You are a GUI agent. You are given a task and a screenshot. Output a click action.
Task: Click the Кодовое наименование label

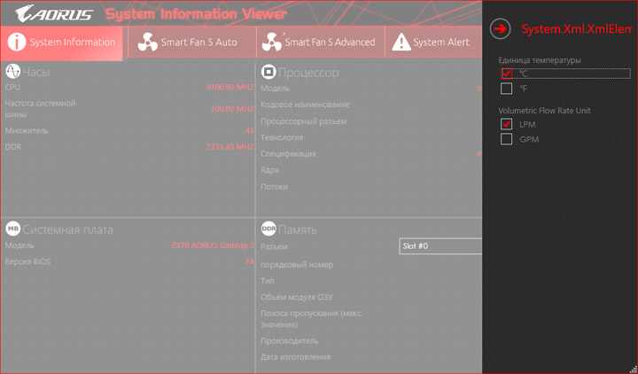(305, 105)
